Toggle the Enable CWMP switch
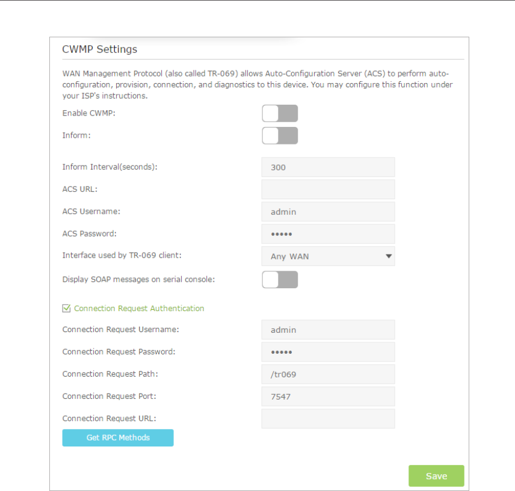 pos(280,113)
